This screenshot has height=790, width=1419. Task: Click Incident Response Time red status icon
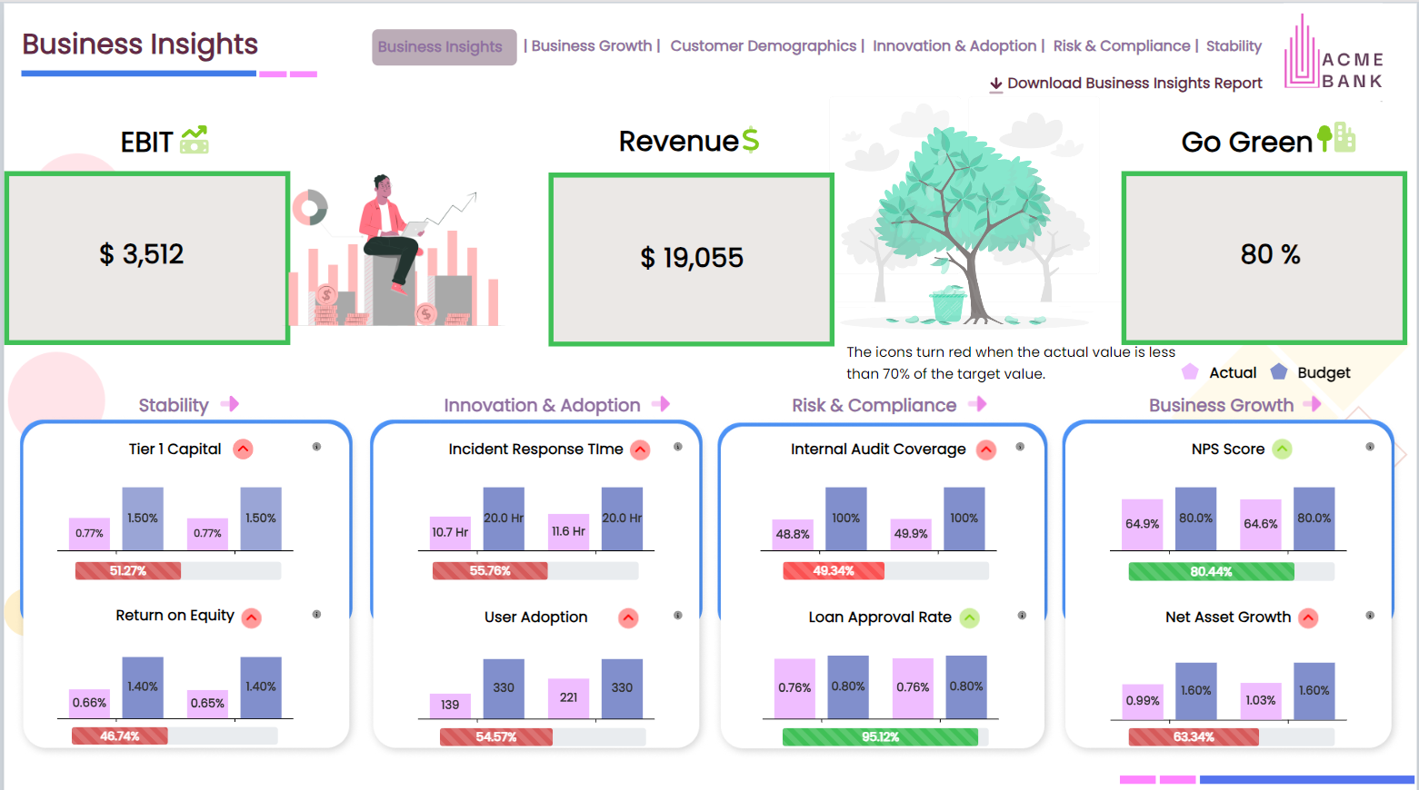641,449
